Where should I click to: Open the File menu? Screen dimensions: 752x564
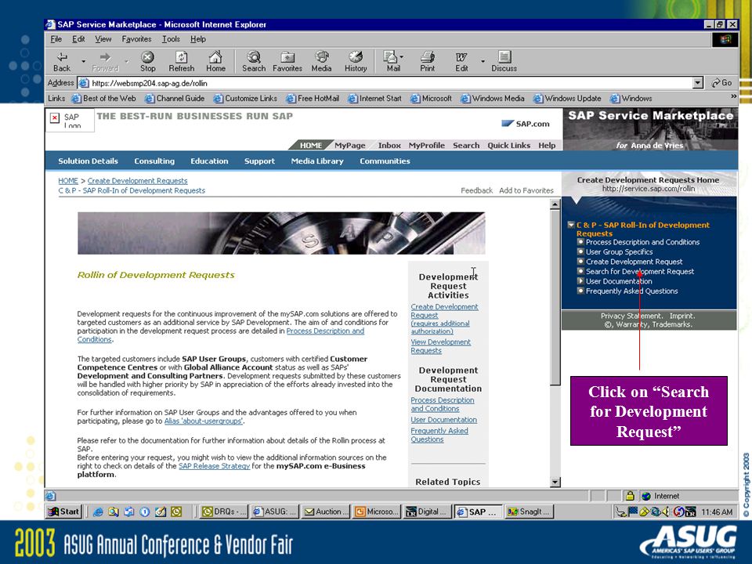pos(56,39)
